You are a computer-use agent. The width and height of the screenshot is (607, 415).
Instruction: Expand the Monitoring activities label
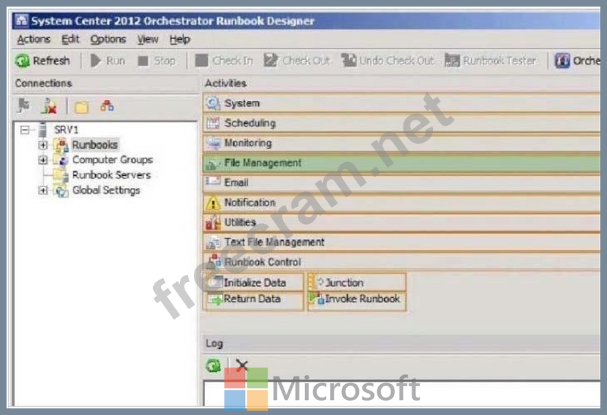[248, 143]
